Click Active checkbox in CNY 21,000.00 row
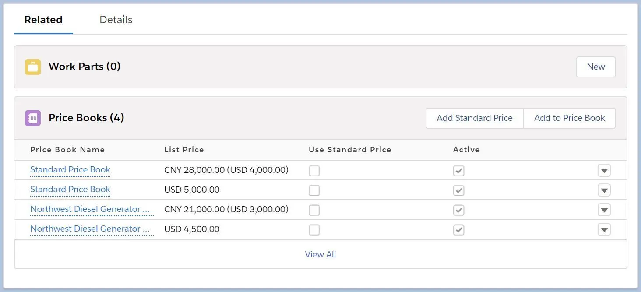641x292 pixels. point(458,210)
